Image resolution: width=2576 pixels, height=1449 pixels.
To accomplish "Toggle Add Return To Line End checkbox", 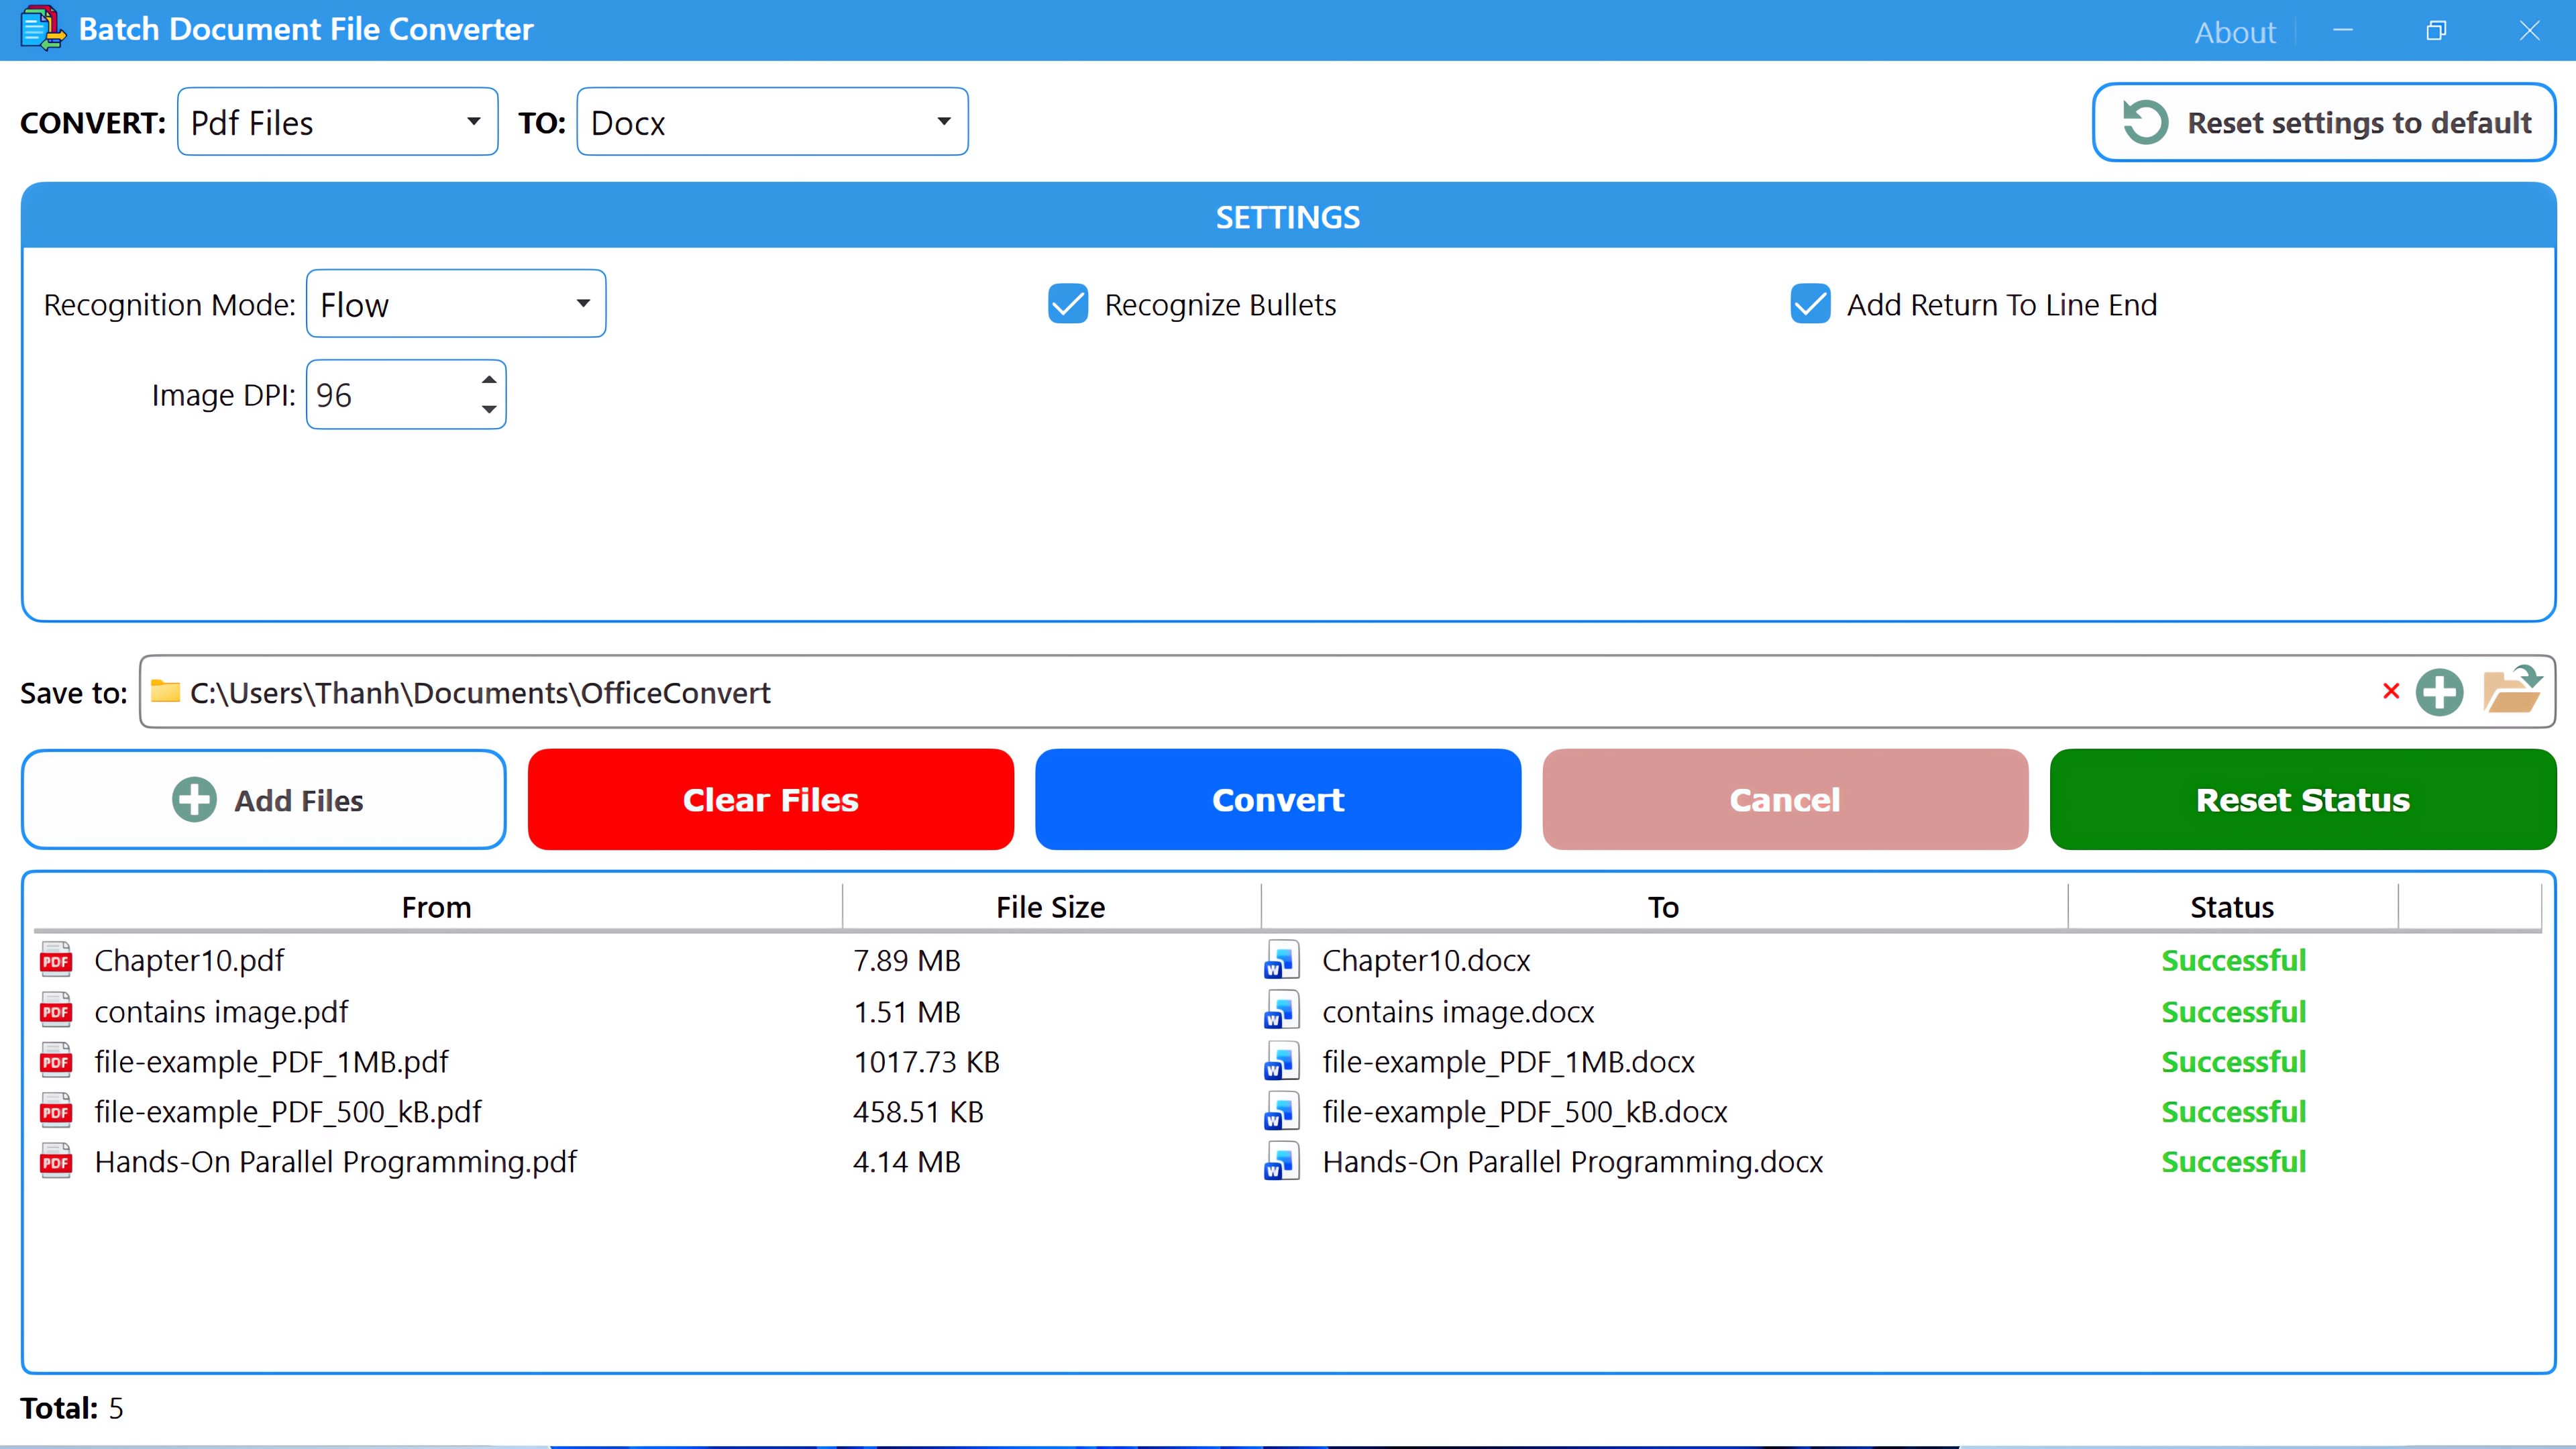I will tap(1810, 304).
